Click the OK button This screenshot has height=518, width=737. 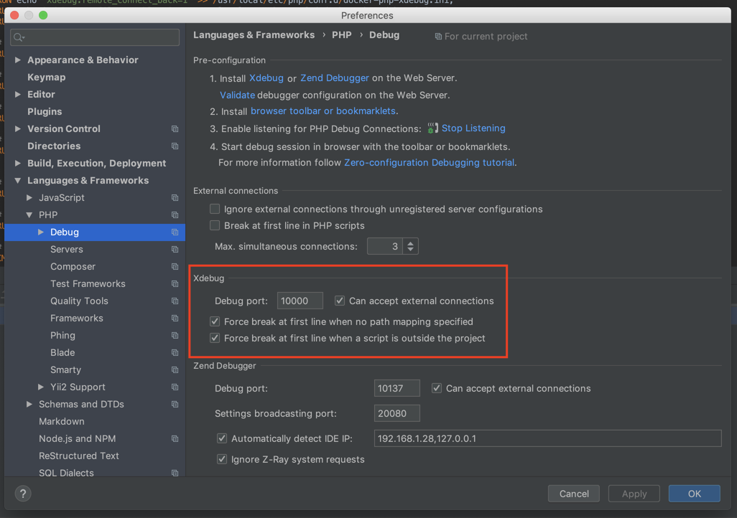click(x=694, y=494)
